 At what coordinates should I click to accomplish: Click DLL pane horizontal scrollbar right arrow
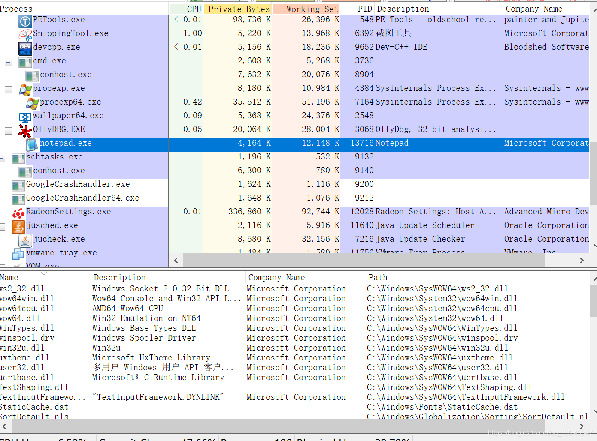(x=582, y=426)
